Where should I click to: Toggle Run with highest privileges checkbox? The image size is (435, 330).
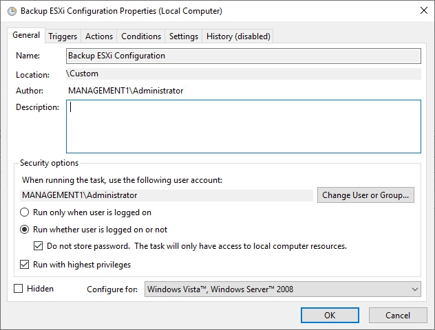pos(25,265)
